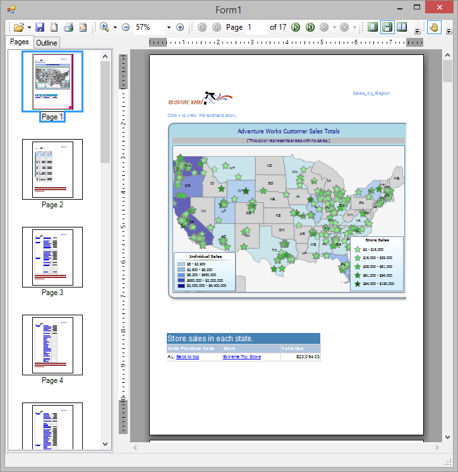The height and width of the screenshot is (472, 458).
Task: Go to the first page button
Action: pyautogui.click(x=202, y=27)
